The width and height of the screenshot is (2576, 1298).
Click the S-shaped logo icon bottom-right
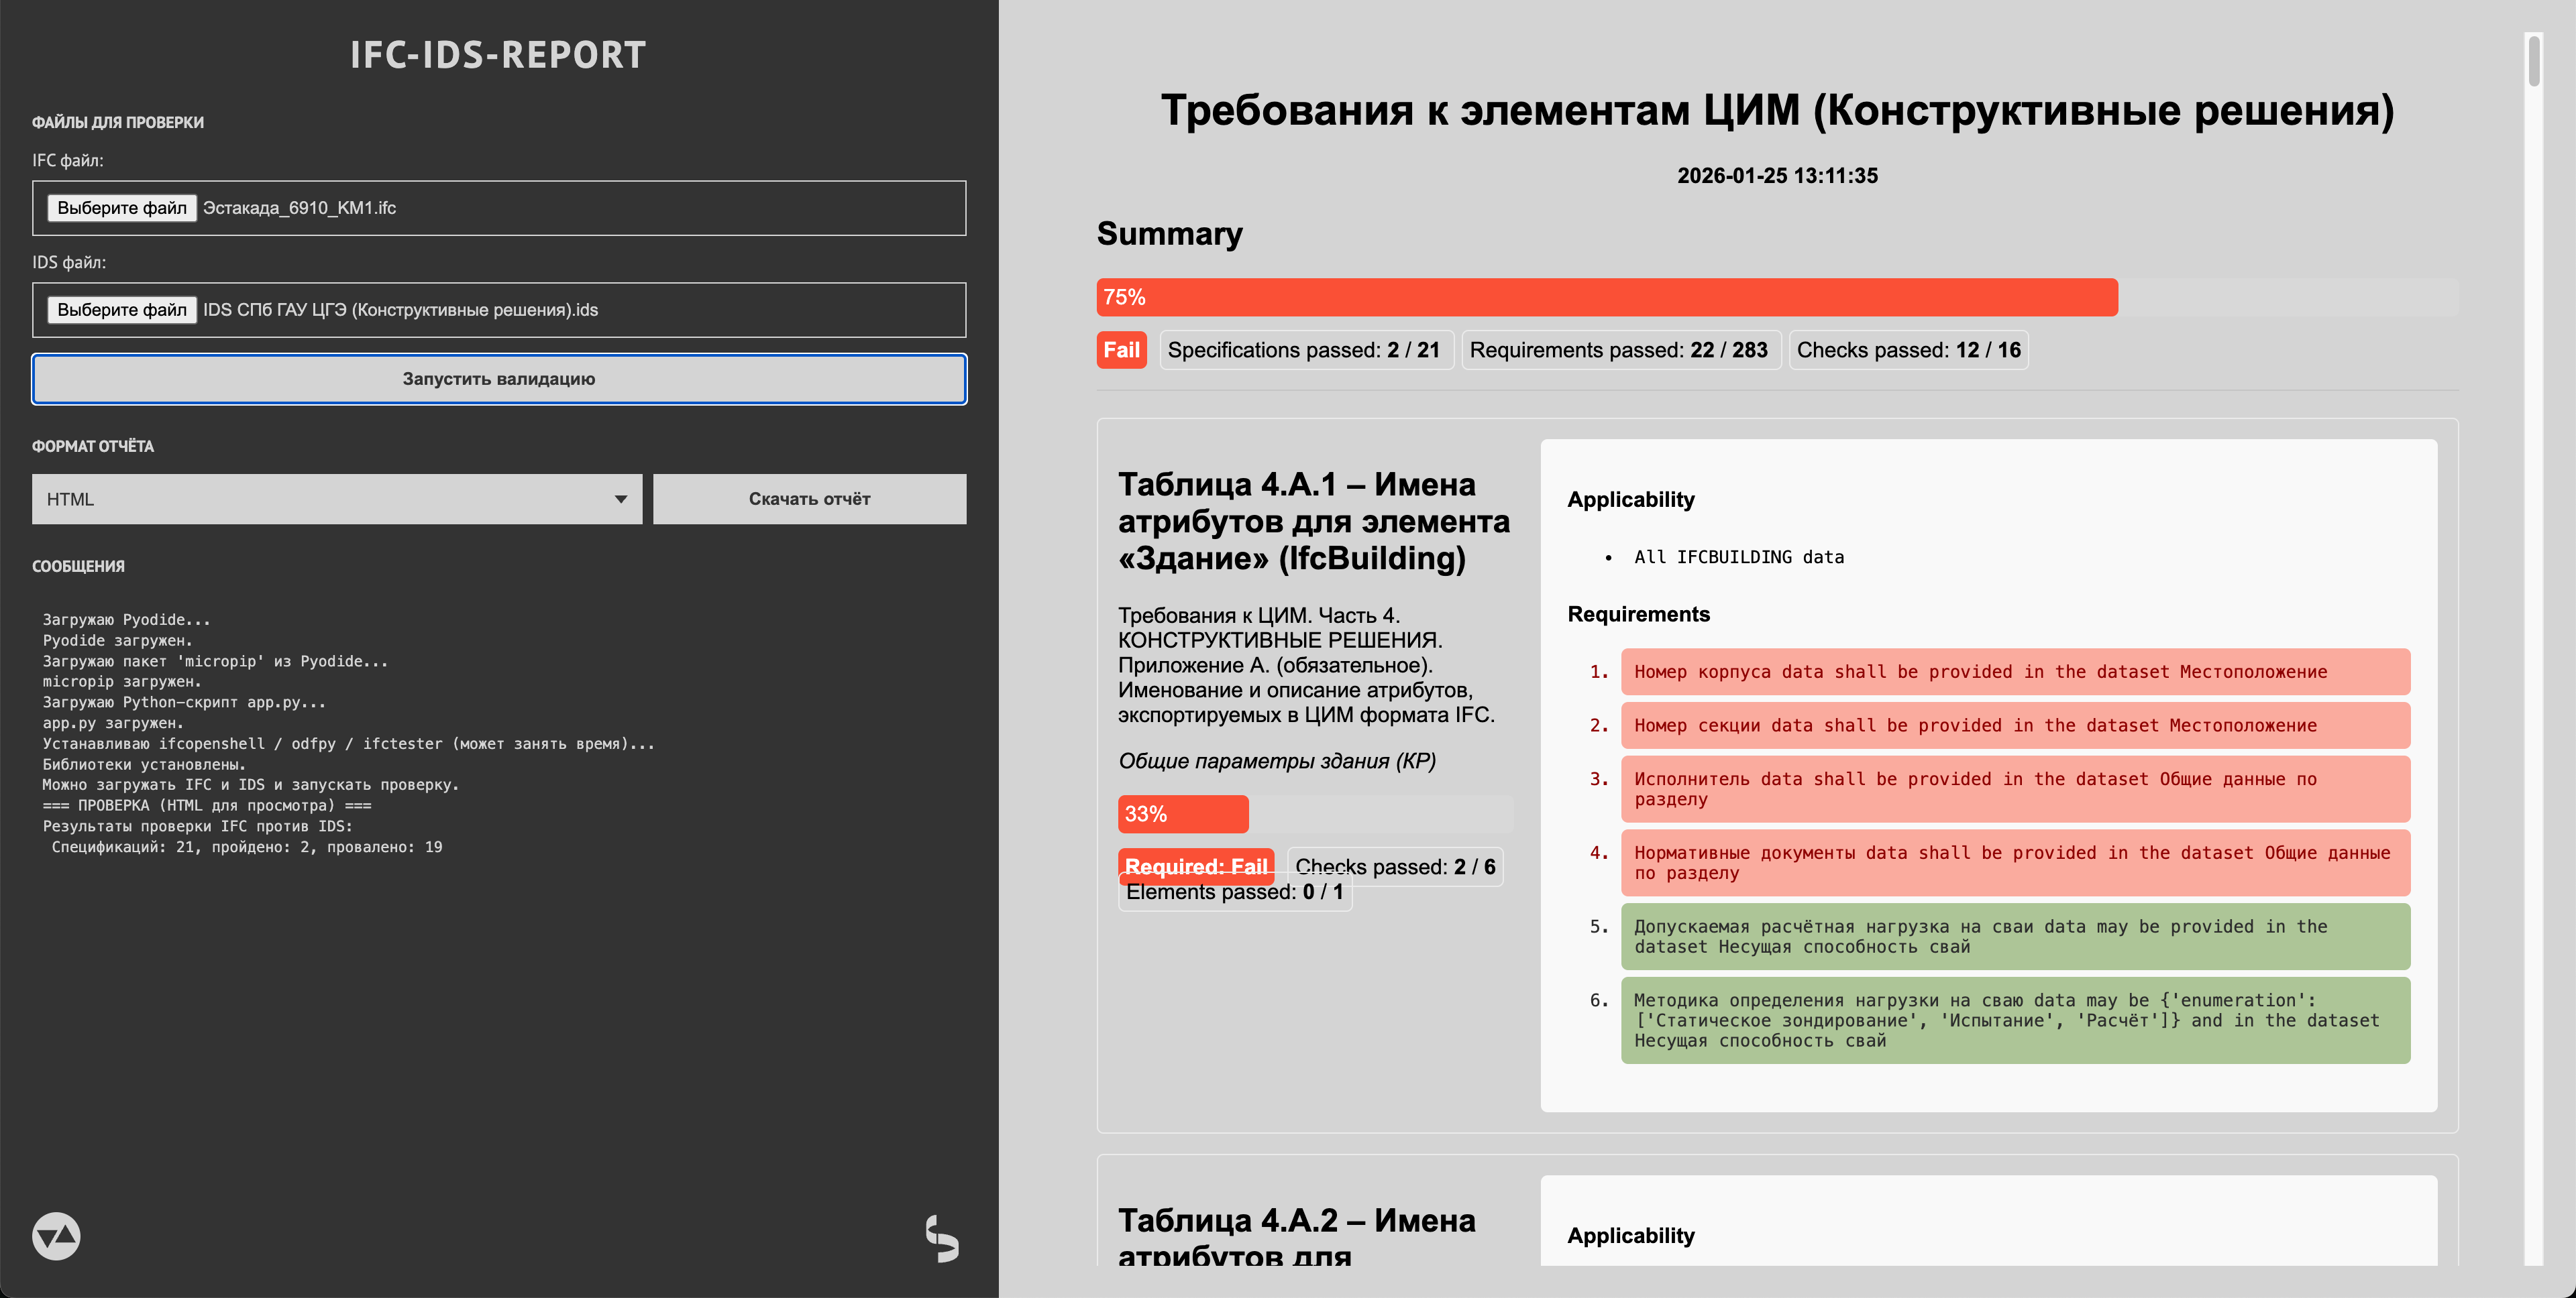tap(942, 1239)
